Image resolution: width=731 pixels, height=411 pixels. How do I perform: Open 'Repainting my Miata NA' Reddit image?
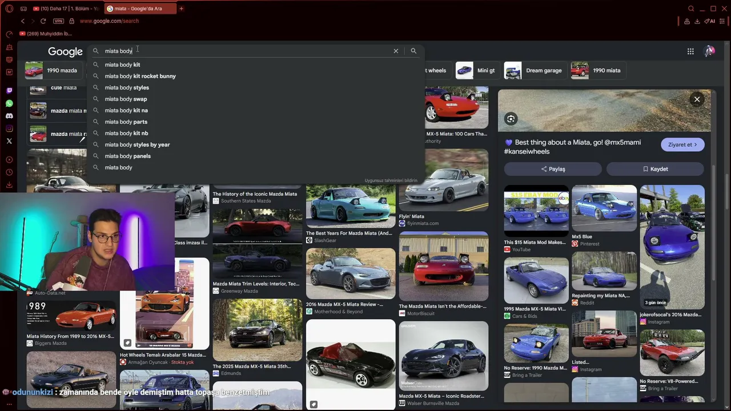(x=604, y=271)
